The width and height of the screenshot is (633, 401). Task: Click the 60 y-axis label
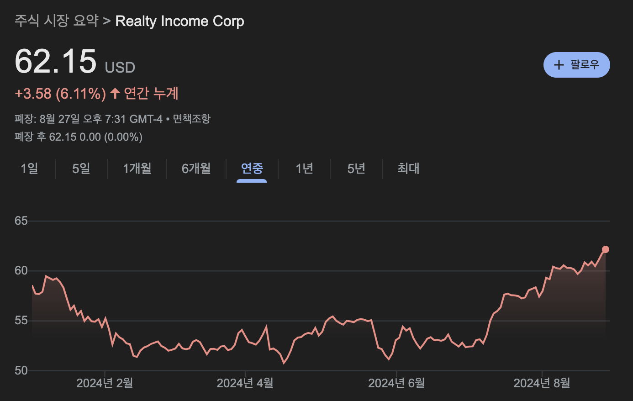tap(21, 271)
